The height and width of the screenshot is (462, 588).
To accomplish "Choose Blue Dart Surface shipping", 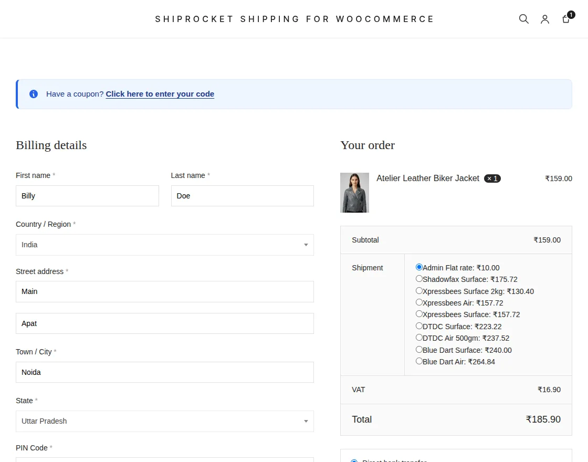I will click(x=419, y=350).
